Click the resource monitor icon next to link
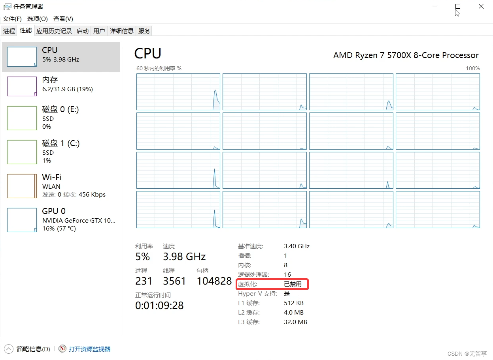 click(62, 349)
